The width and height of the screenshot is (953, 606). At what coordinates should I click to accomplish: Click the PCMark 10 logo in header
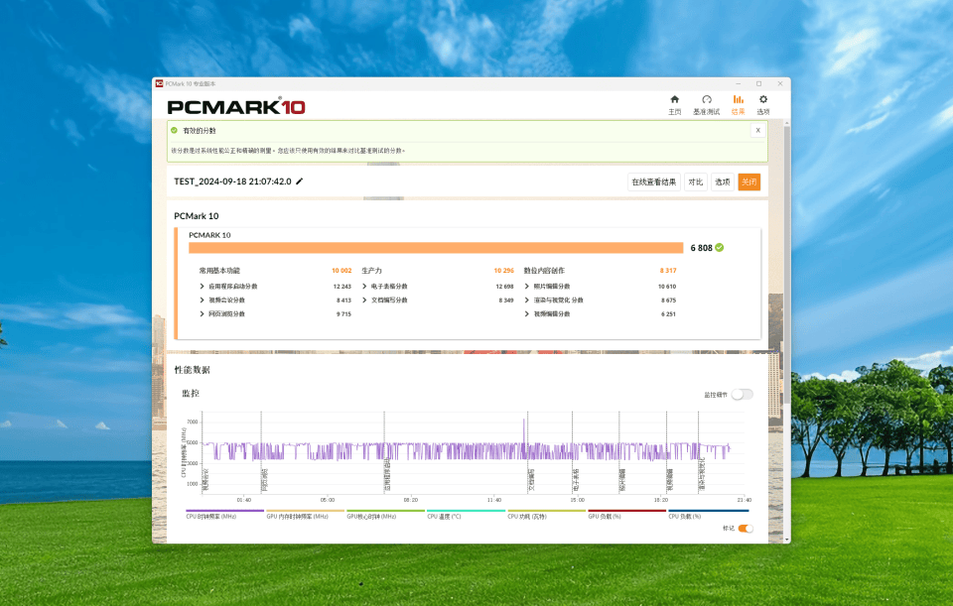pyautogui.click(x=236, y=107)
